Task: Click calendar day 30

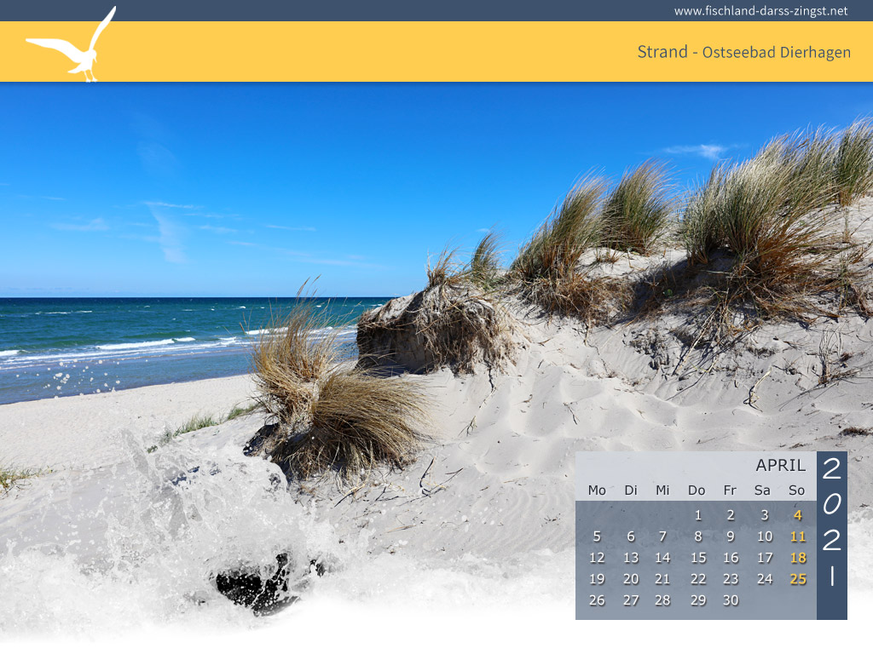Action: click(731, 600)
